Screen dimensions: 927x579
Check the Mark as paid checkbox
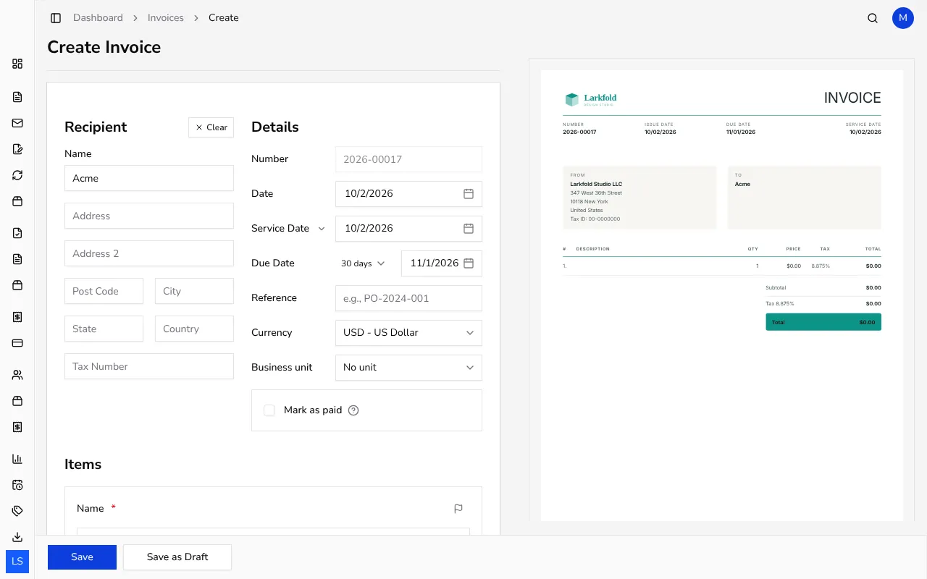(x=269, y=410)
